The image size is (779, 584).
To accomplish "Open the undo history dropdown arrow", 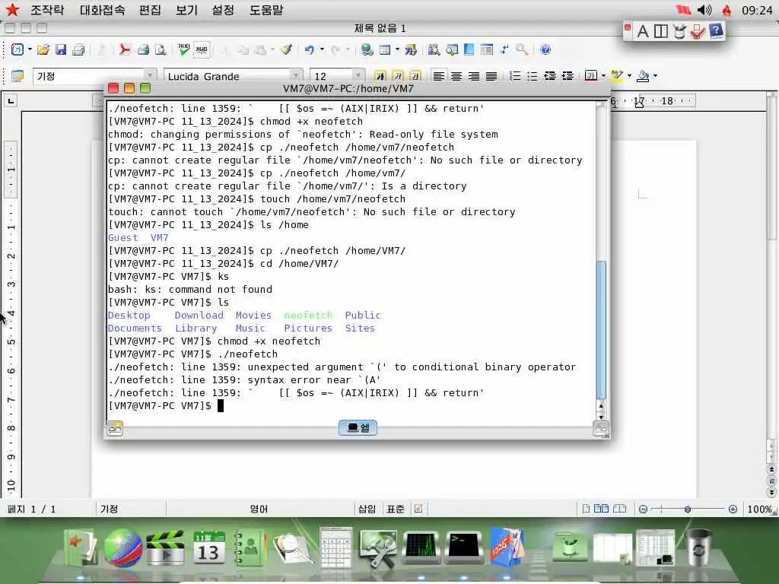I will point(322,49).
